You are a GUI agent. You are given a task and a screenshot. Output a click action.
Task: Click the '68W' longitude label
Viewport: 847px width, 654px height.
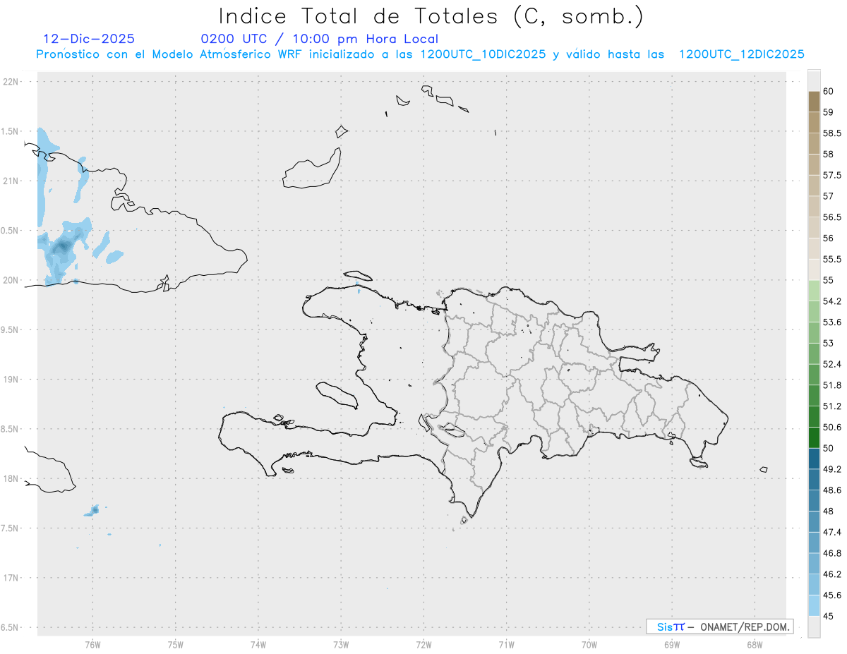click(x=755, y=645)
